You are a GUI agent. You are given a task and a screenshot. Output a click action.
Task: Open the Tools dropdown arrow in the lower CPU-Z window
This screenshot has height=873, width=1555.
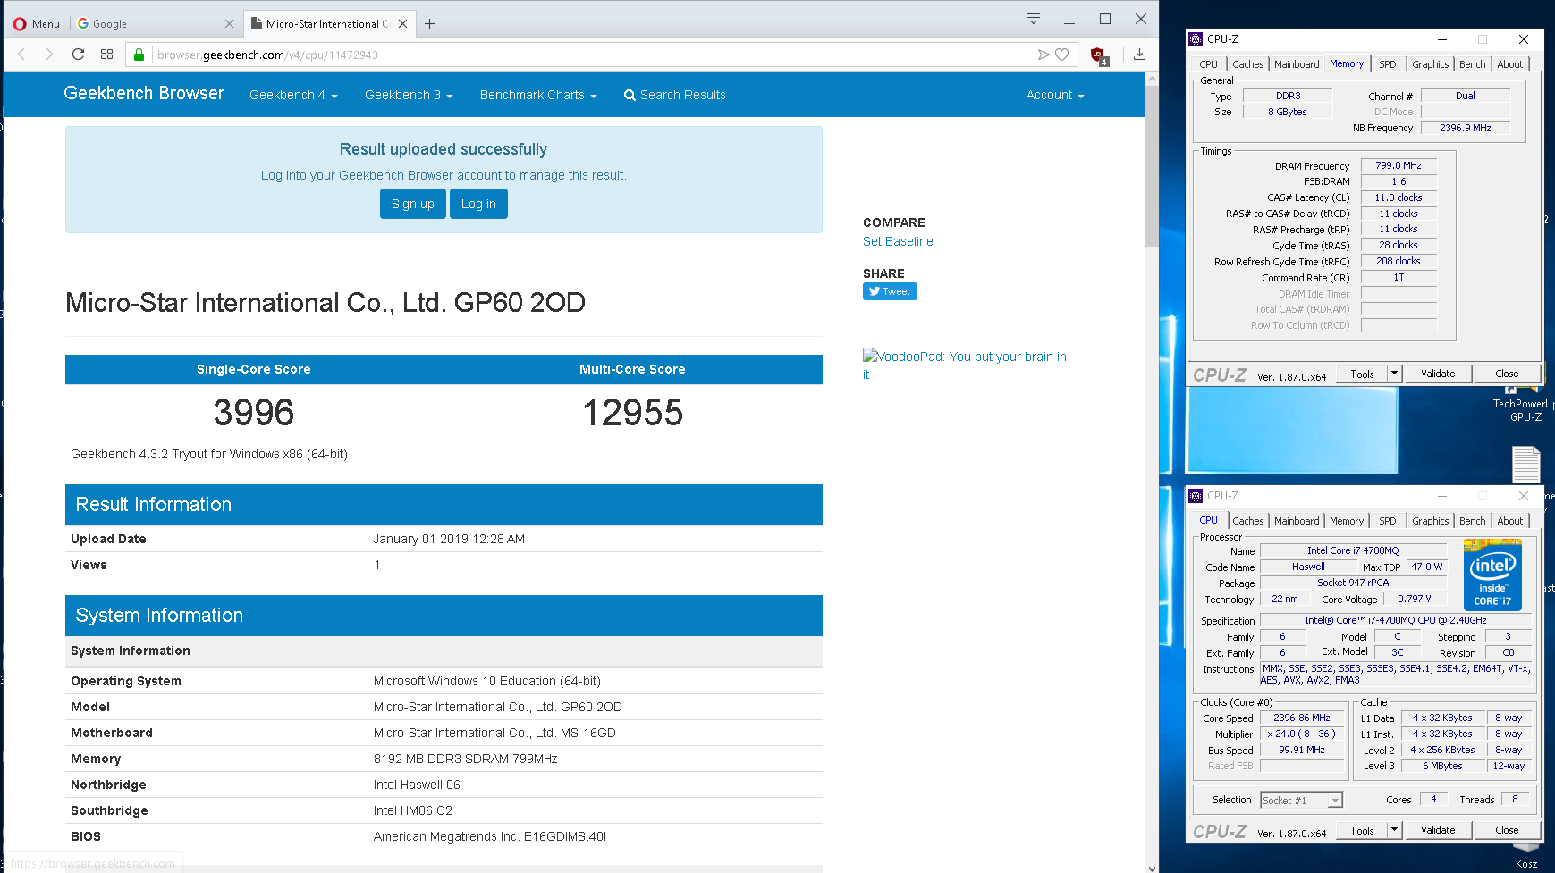coord(1394,830)
